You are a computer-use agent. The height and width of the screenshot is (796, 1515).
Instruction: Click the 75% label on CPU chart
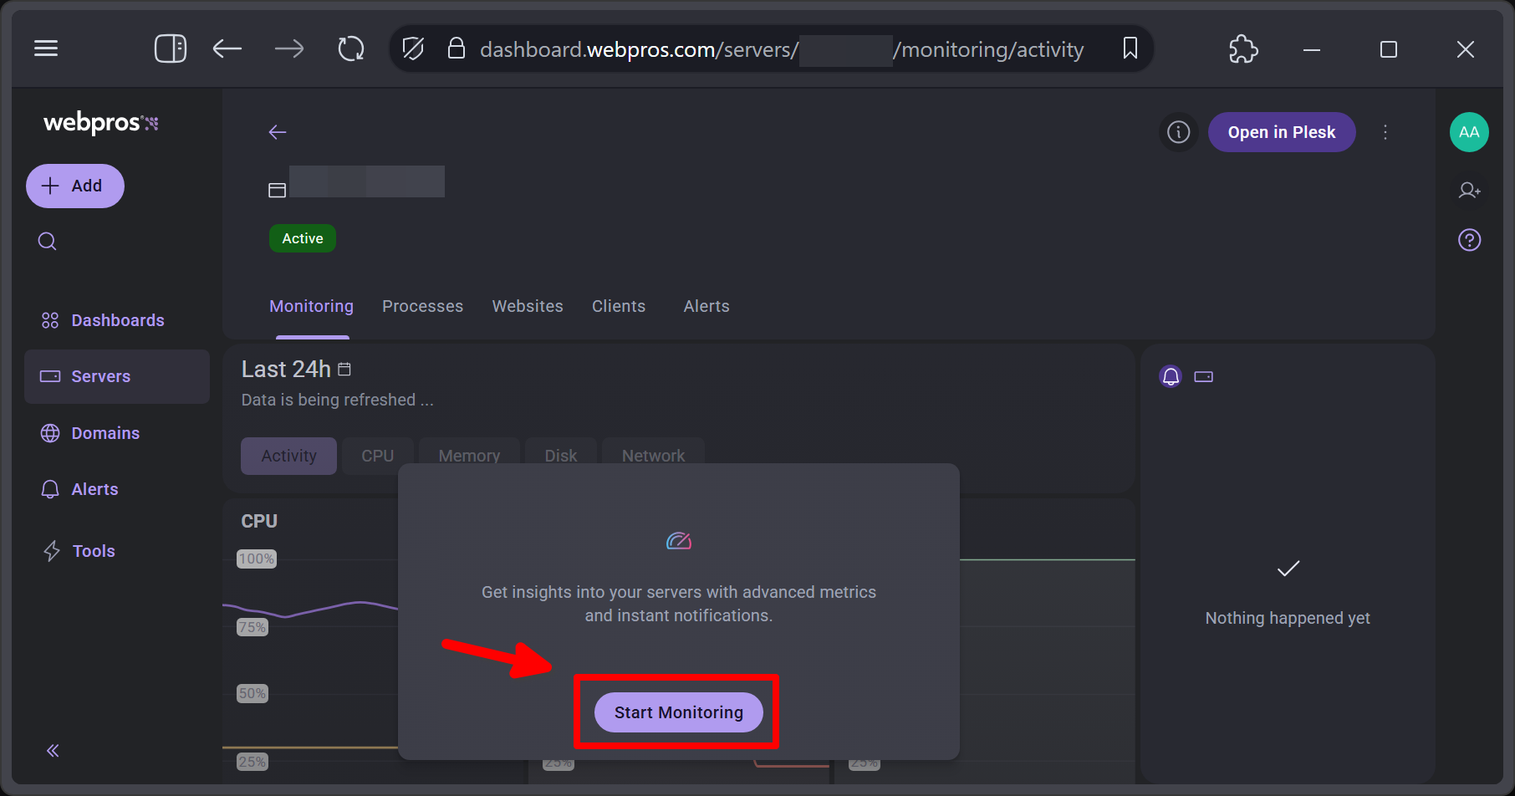point(252,627)
